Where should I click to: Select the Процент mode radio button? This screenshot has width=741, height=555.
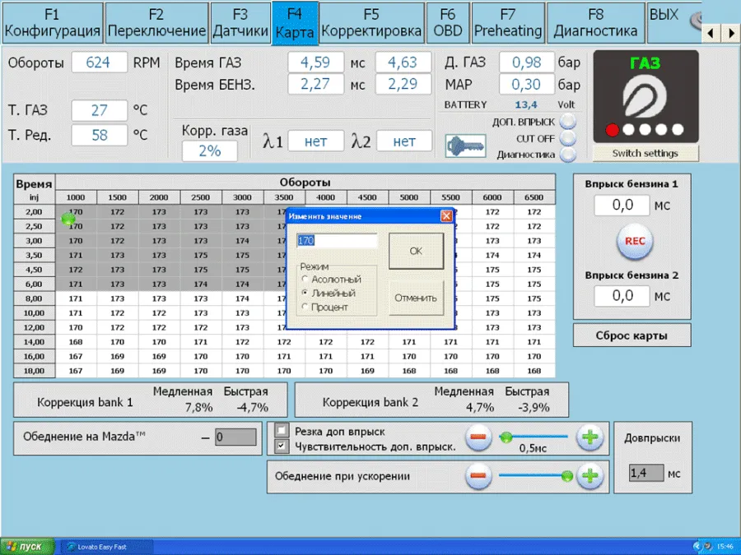[x=305, y=308]
